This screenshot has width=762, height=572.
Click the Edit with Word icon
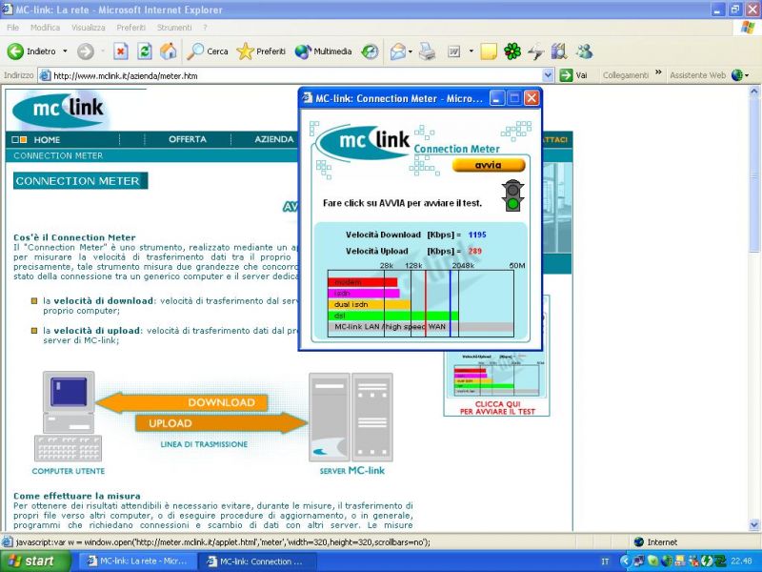point(454,51)
